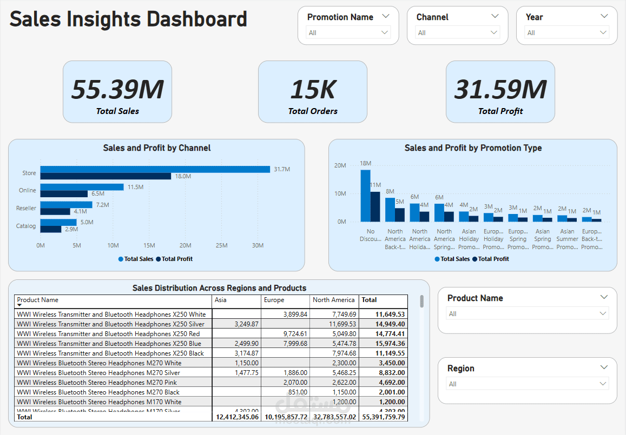626x435 pixels.
Task: Click the 55.39M Total Sales card
Action: pos(117,92)
